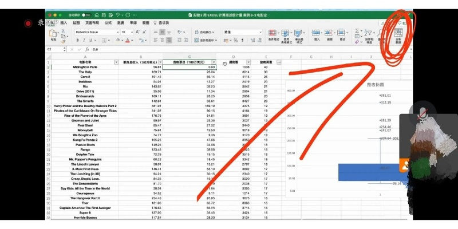Viewport: 458px width, 229px height.
Task: Open Conditional Formatting (条件格式)
Action: 274,35
